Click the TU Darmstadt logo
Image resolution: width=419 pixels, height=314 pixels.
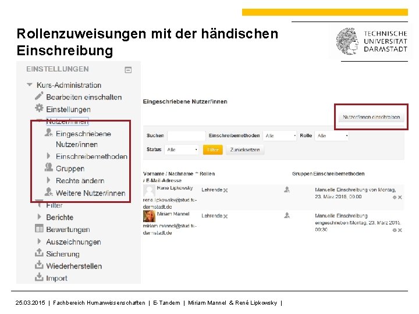click(372, 41)
